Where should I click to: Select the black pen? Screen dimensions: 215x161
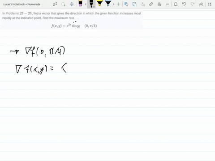click(91, 4)
